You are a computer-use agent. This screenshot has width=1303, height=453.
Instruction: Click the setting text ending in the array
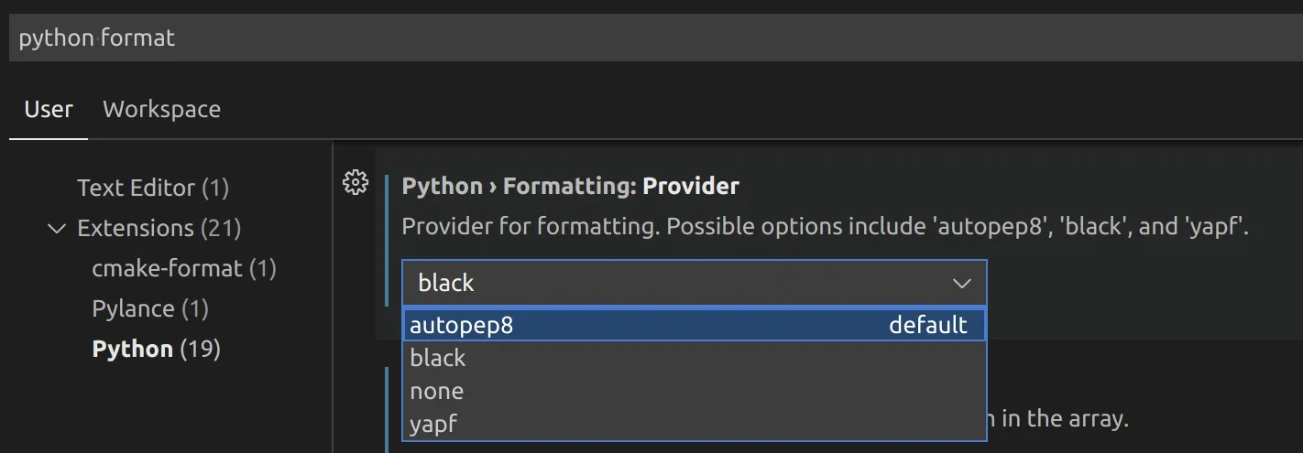(x=1058, y=419)
